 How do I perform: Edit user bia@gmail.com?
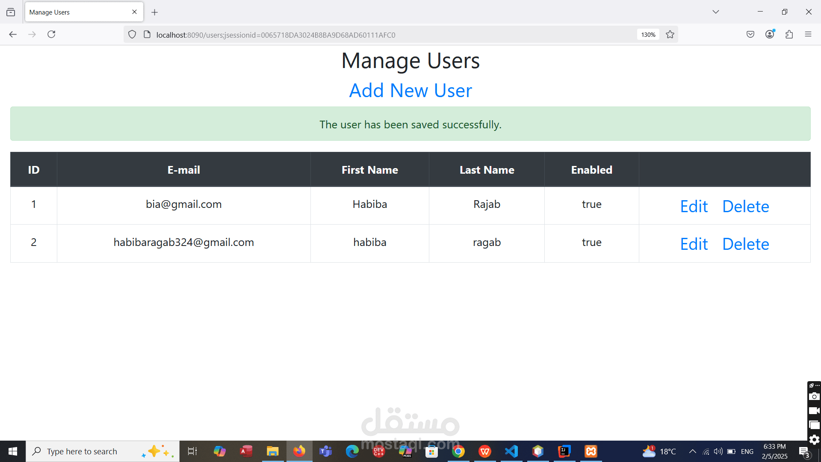(x=694, y=206)
